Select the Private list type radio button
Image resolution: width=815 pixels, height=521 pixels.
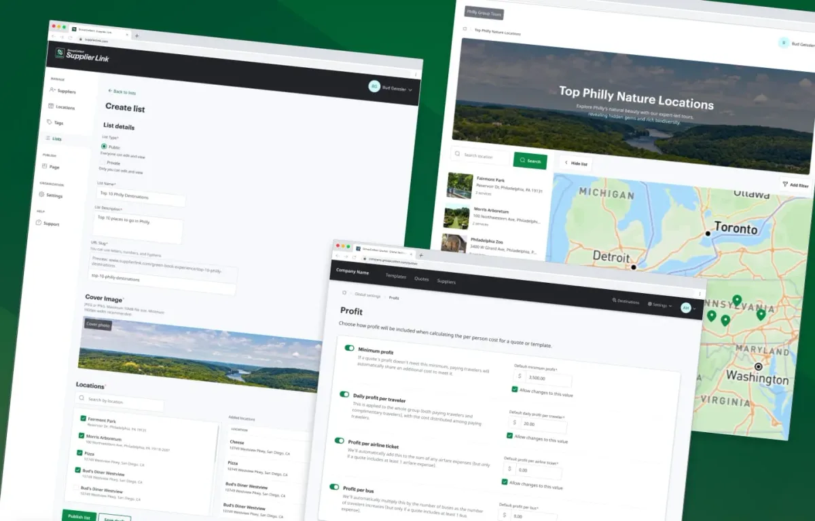[102, 163]
